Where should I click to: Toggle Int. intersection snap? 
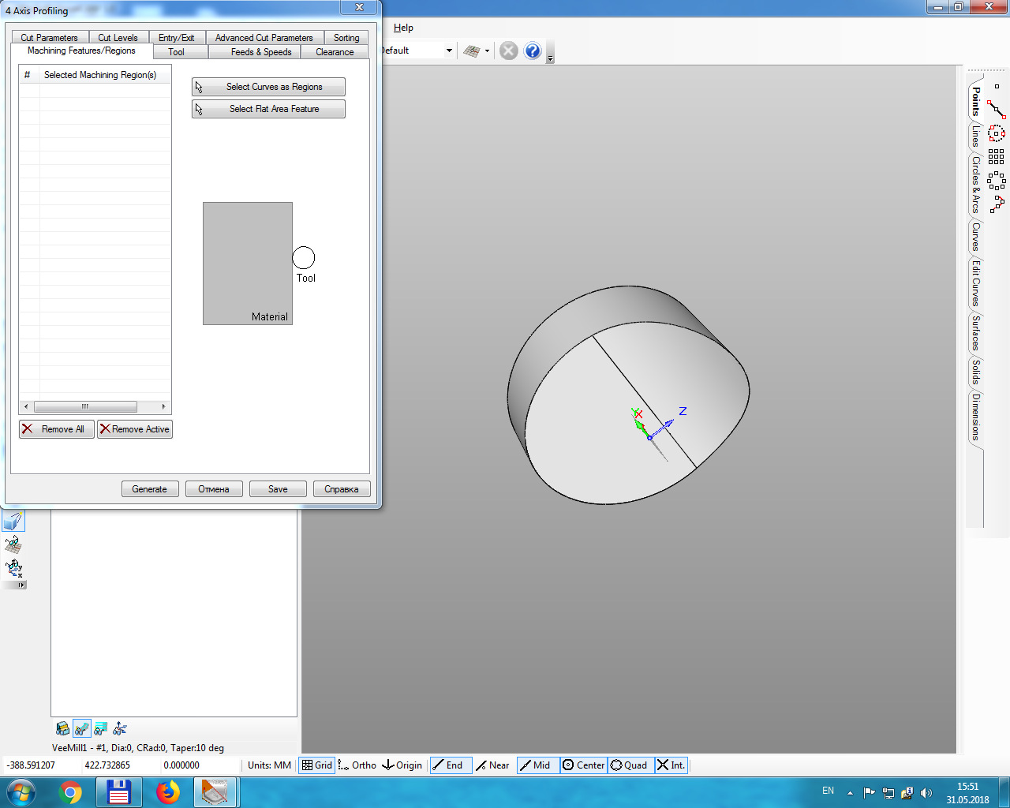[x=671, y=765]
